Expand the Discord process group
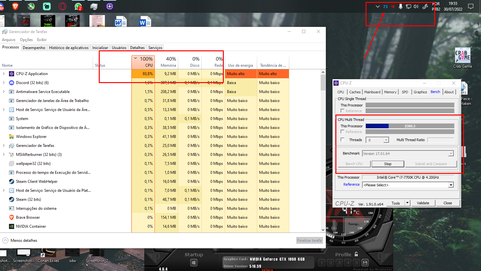The height and width of the screenshot is (271, 481). click(4, 83)
